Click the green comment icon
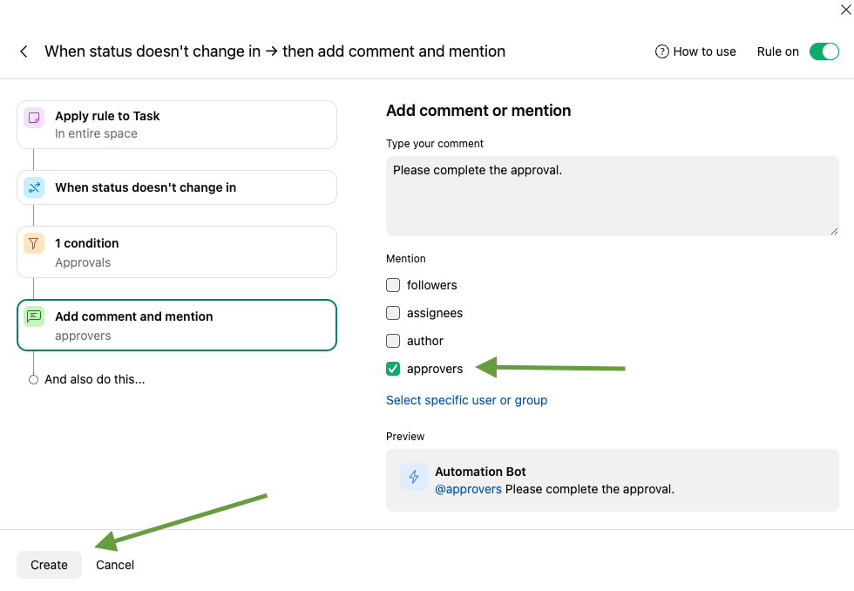 [34, 317]
